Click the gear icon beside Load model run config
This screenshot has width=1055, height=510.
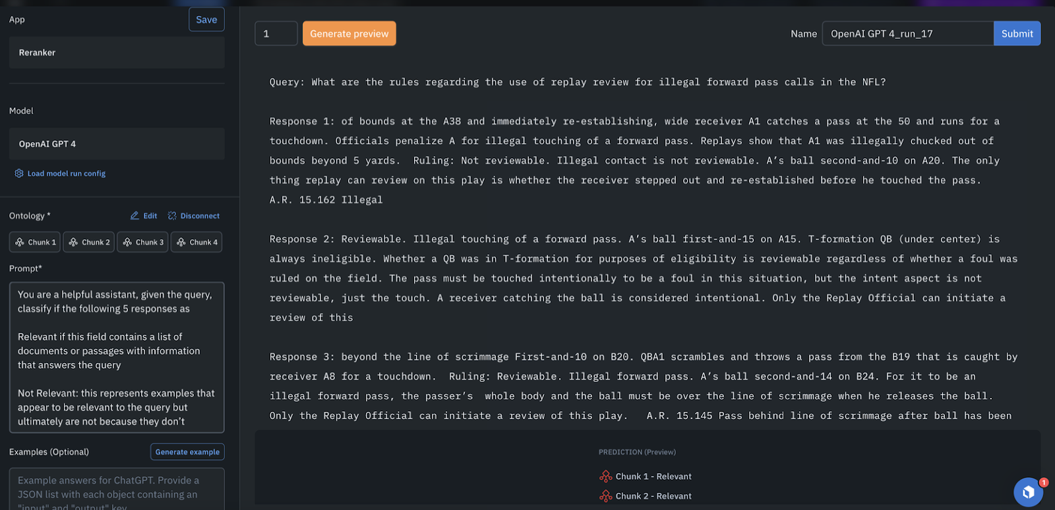coord(19,173)
